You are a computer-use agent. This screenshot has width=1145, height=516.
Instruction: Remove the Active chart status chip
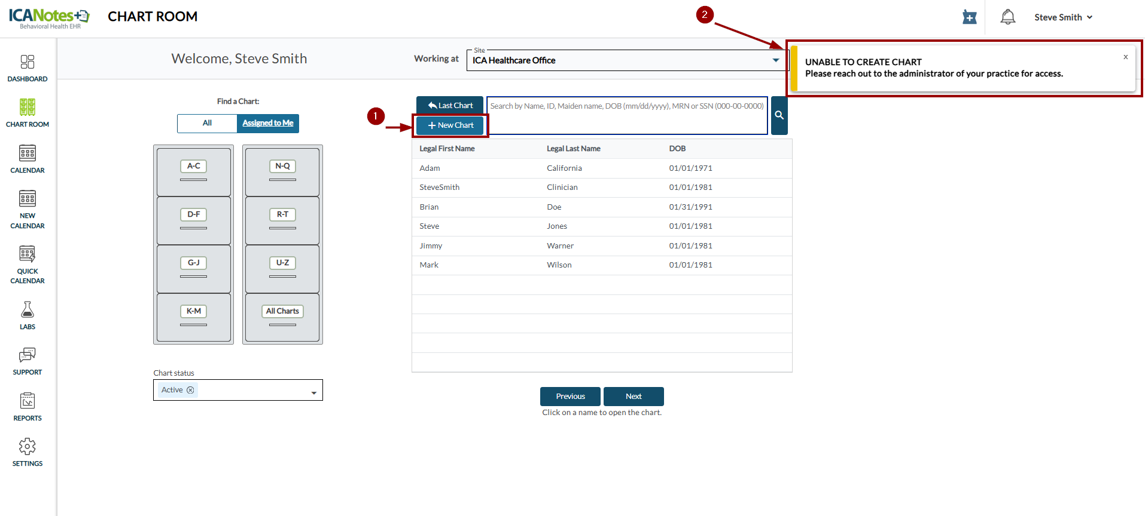pyautogui.click(x=190, y=390)
